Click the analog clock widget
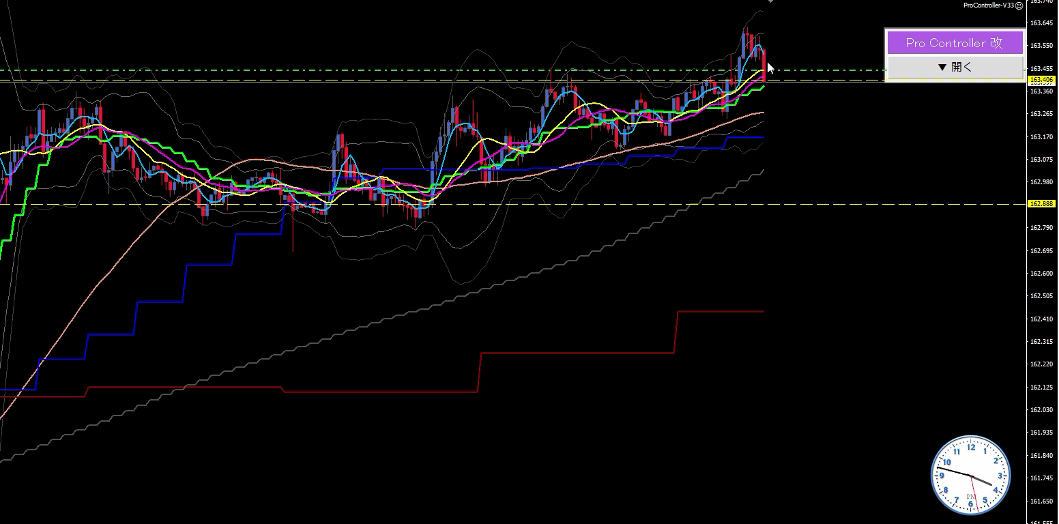Screen dimensions: 1059x524 coord(970,475)
